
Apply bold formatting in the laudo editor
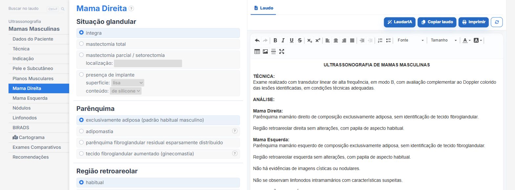[x=275, y=40]
